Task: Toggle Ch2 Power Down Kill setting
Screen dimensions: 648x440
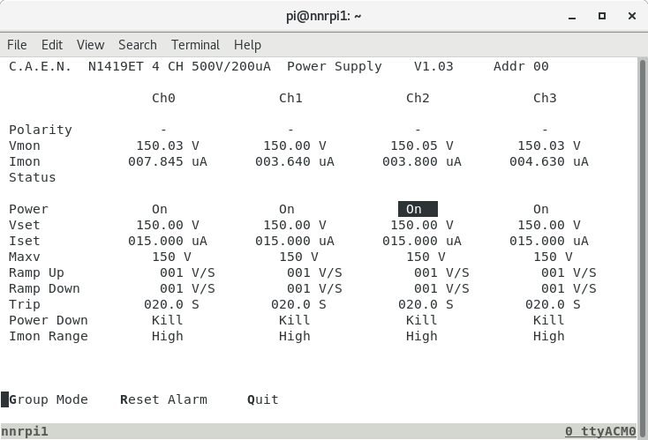Action: coord(421,320)
